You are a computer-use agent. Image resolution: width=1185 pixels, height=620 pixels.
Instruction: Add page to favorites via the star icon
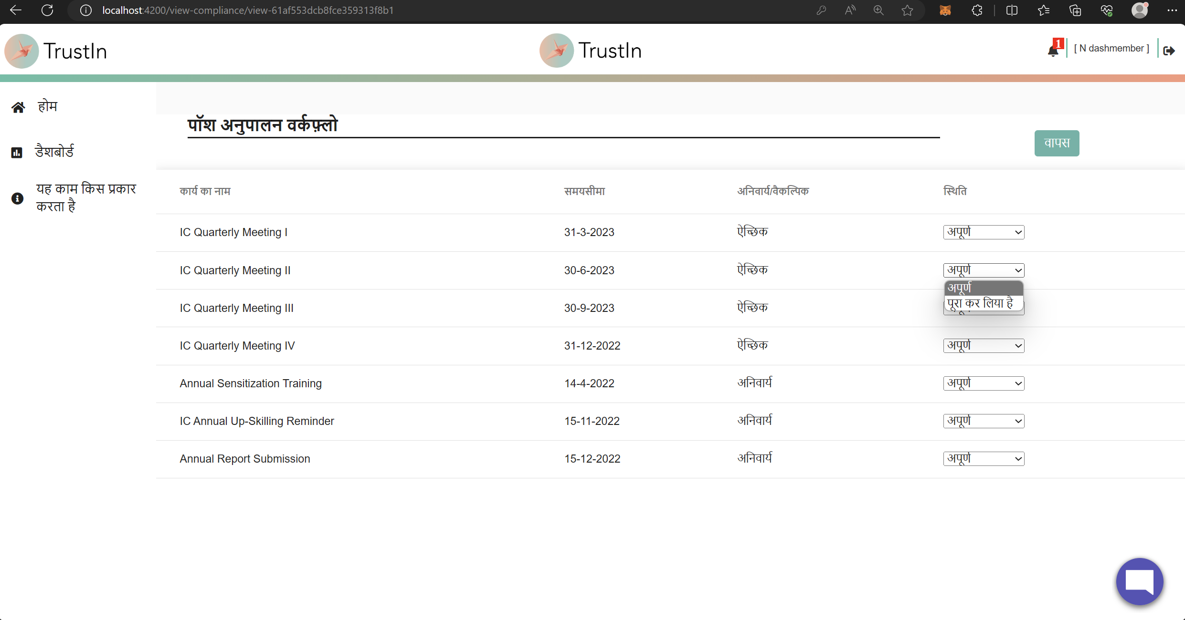click(x=907, y=10)
